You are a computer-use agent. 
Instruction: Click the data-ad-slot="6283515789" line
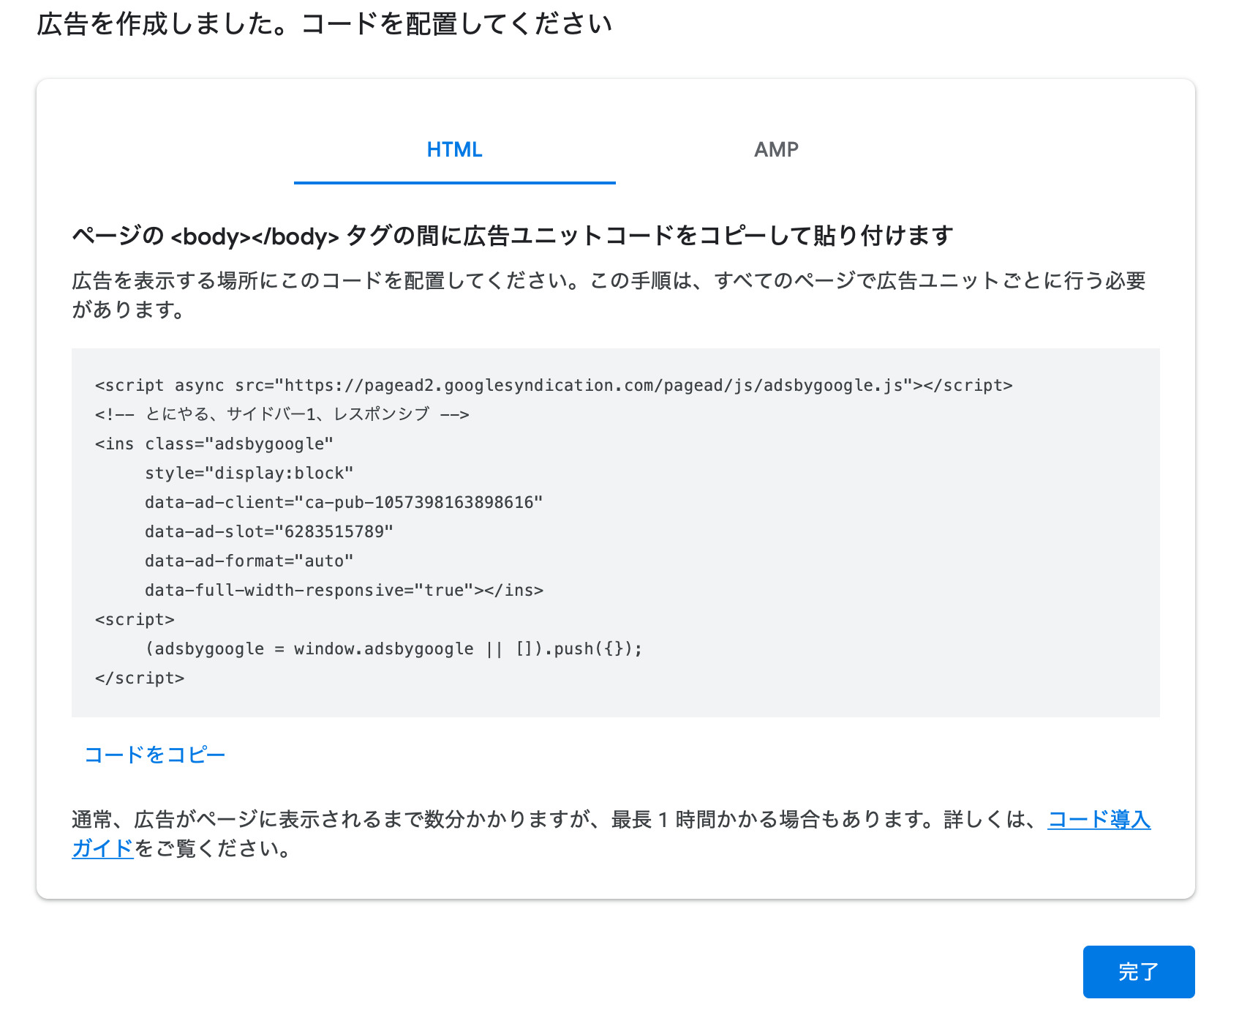click(x=269, y=532)
